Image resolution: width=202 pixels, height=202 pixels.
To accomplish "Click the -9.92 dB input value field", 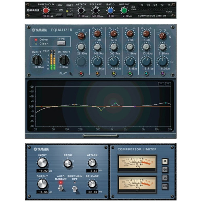I will tap(42, 171).
